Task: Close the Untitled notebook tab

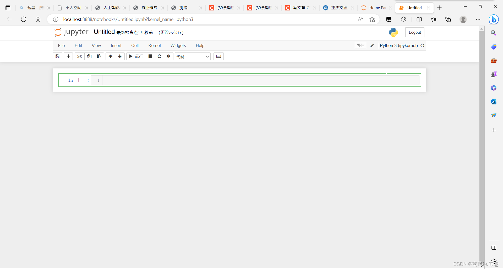Action: coord(428,8)
